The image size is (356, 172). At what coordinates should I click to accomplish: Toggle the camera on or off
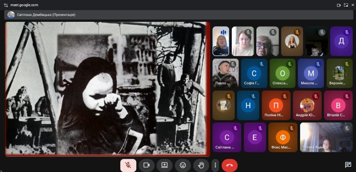146,165
